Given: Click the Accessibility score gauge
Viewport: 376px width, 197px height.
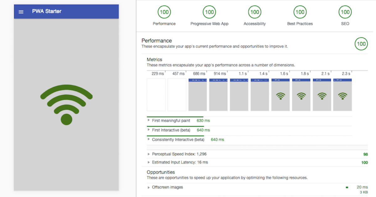Looking at the screenshot, I should pyautogui.click(x=254, y=12).
